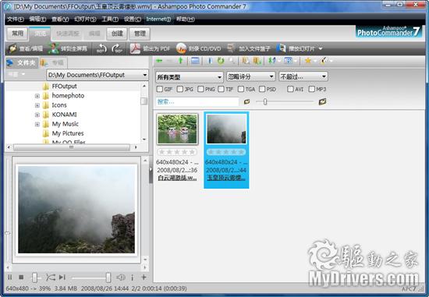Image resolution: width=429 pixels, height=297 pixels.
Task: Expand the KONAMI folder node
Action: [37, 115]
